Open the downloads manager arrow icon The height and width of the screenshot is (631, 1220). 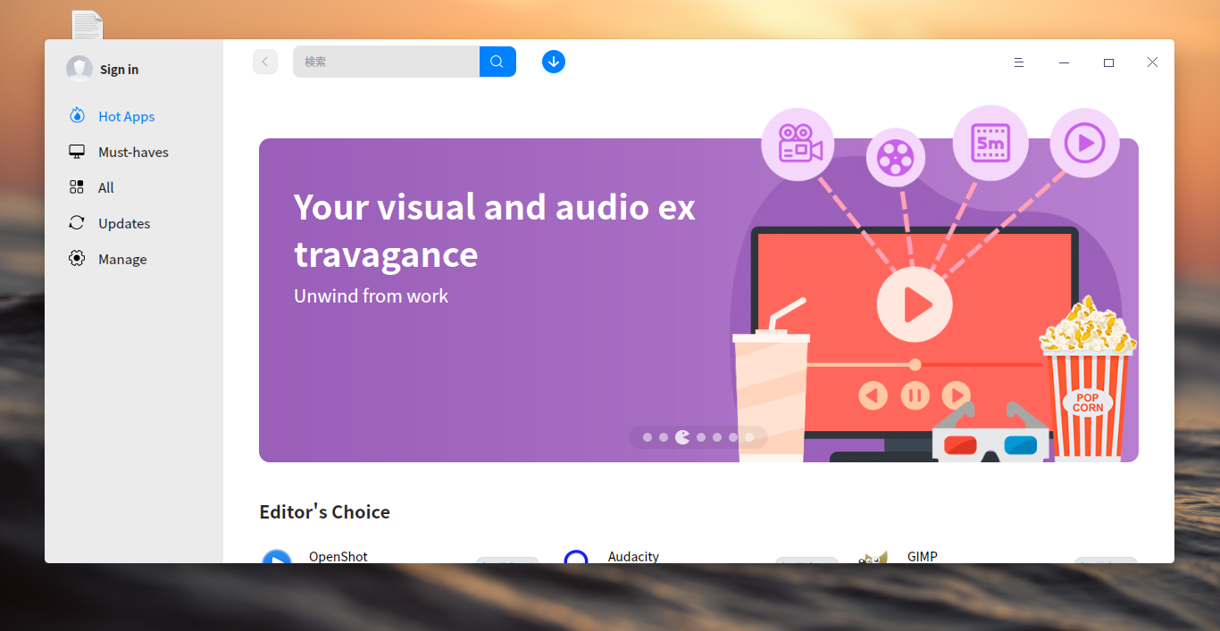pyautogui.click(x=554, y=62)
